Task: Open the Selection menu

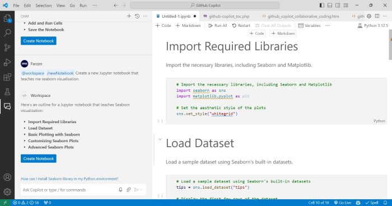Action: 44,5
